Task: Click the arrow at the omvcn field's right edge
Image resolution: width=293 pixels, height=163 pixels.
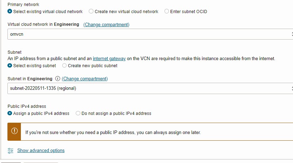Action: [x=292, y=34]
